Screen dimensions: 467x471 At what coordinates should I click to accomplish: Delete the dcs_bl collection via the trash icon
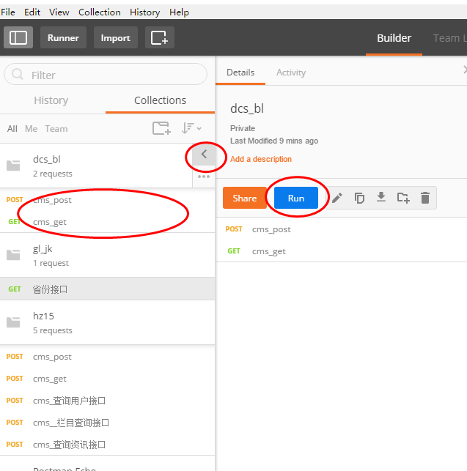click(x=425, y=198)
